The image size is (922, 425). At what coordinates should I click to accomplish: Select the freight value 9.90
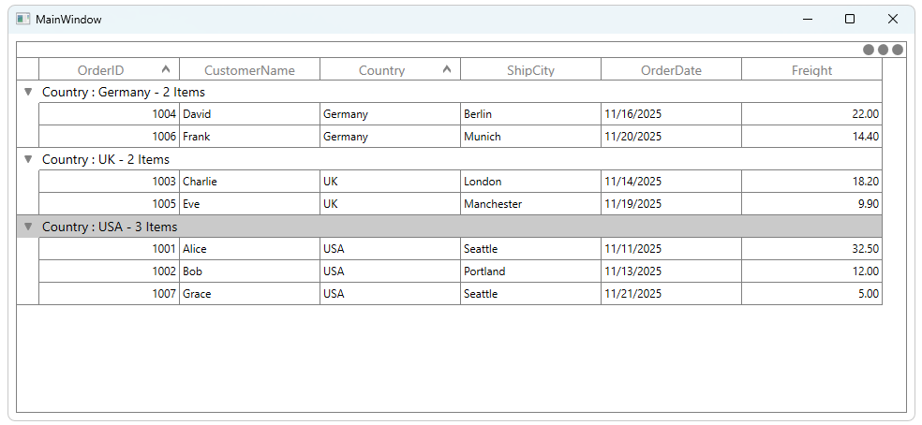812,204
